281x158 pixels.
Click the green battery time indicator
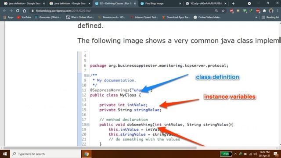(226, 154)
